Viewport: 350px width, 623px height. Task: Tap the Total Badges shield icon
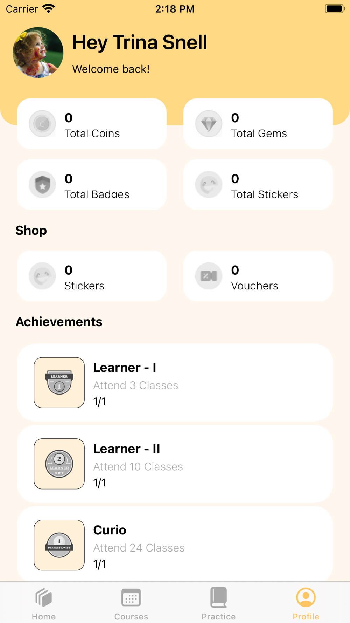click(x=42, y=185)
